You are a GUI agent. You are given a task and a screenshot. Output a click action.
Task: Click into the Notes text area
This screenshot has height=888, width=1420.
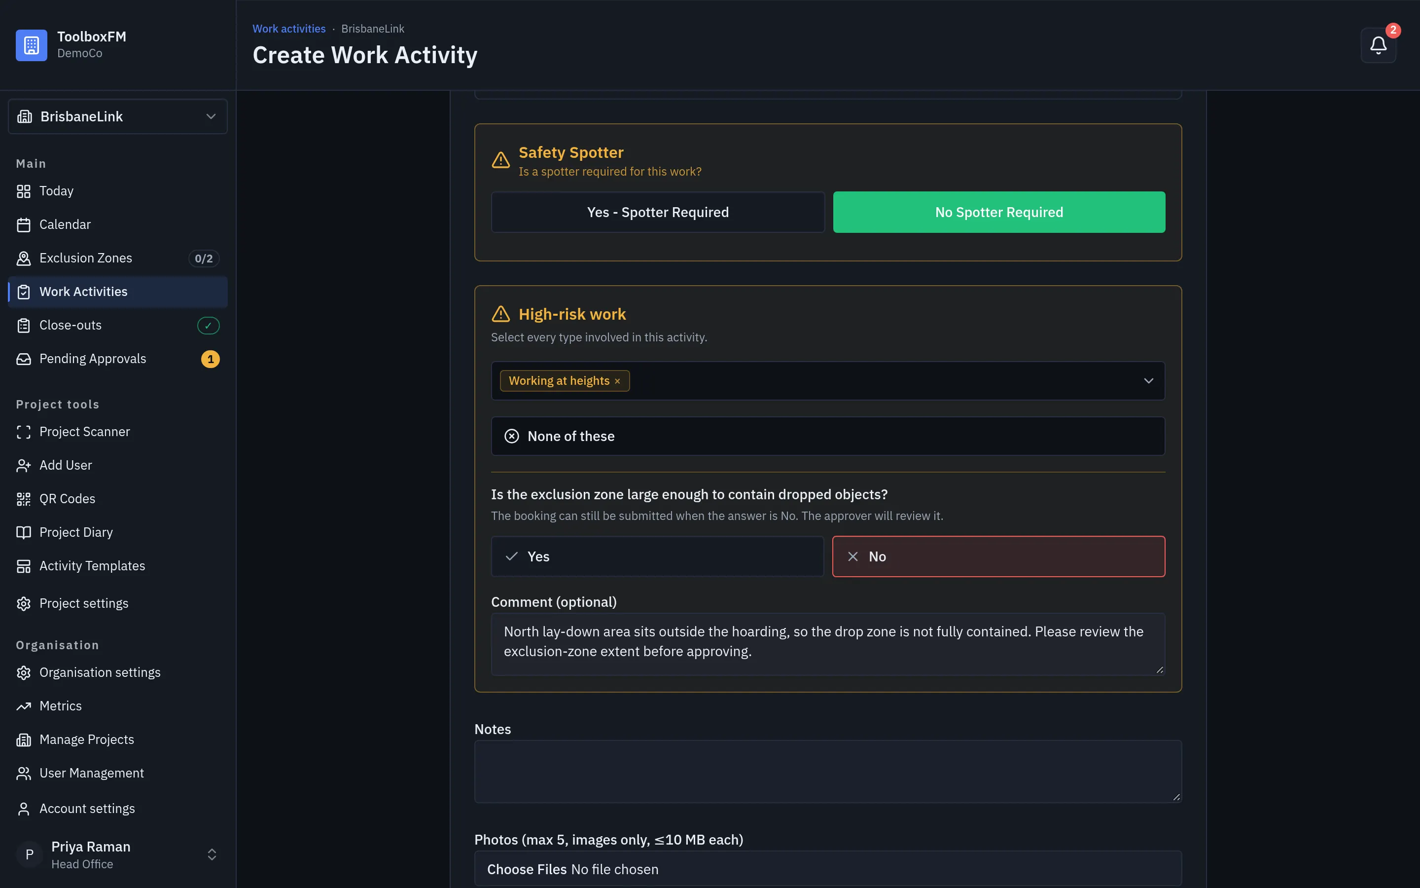827,771
